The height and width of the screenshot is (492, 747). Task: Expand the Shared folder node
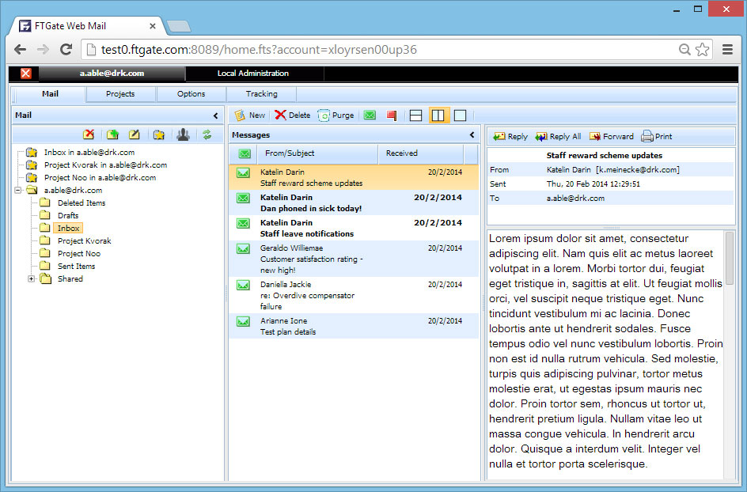[31, 278]
